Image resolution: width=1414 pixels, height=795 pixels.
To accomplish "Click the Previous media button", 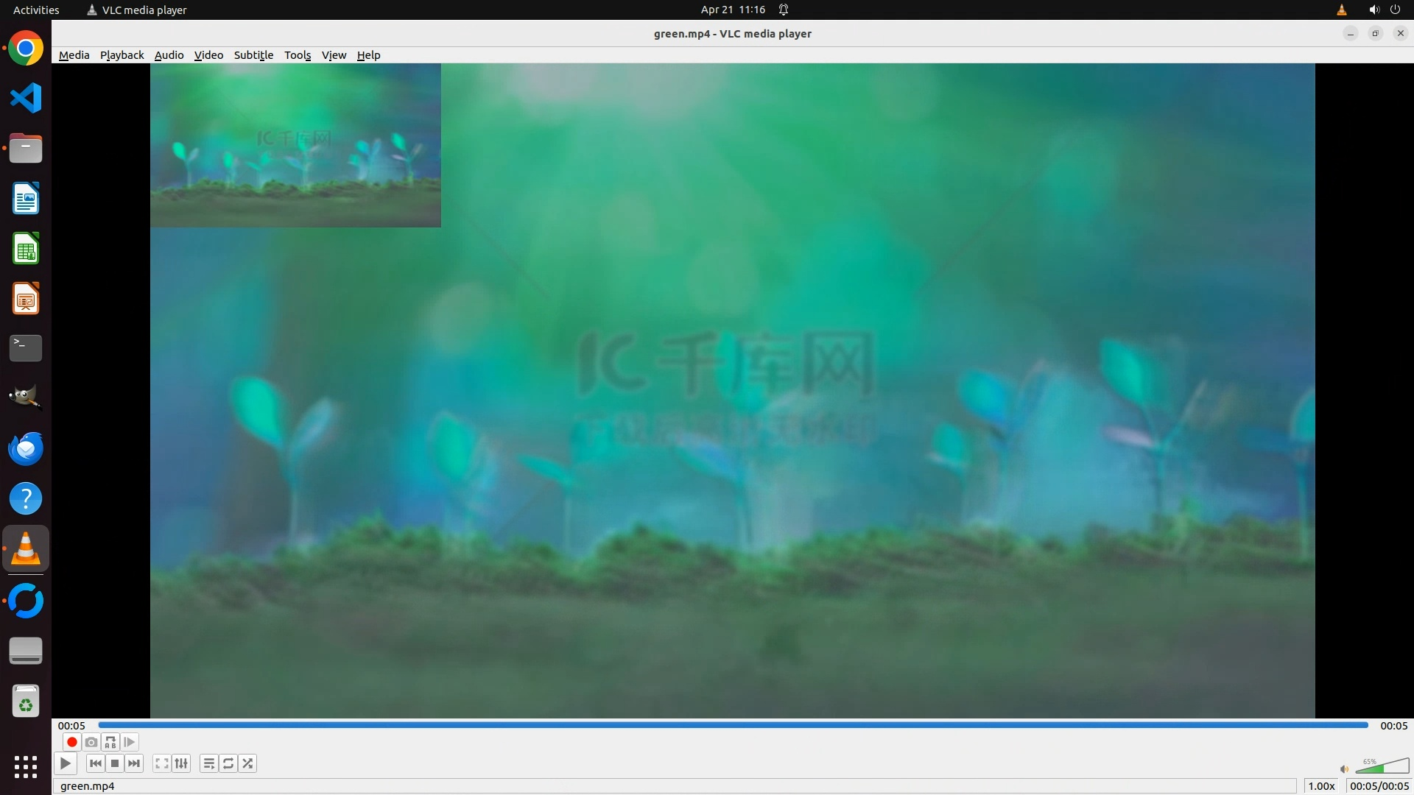I will [x=95, y=763].
